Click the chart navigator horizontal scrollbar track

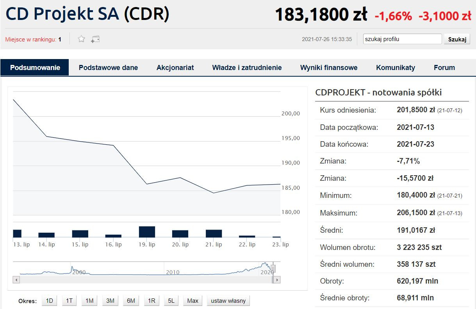click(x=146, y=280)
